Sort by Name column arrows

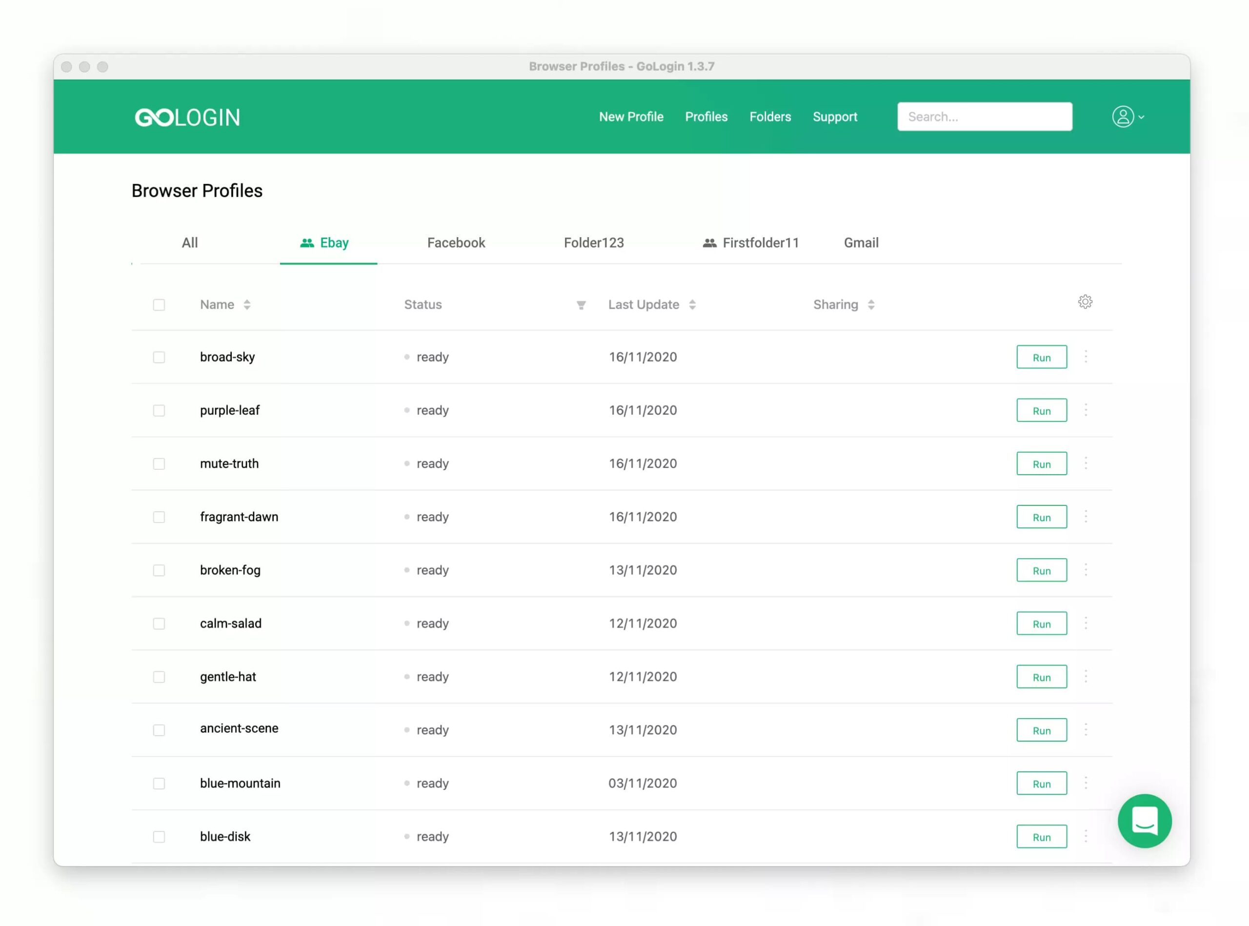coord(247,305)
